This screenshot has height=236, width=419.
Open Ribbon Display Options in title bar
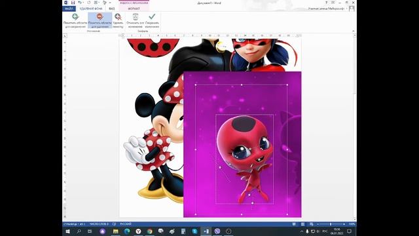[x=333, y=3]
